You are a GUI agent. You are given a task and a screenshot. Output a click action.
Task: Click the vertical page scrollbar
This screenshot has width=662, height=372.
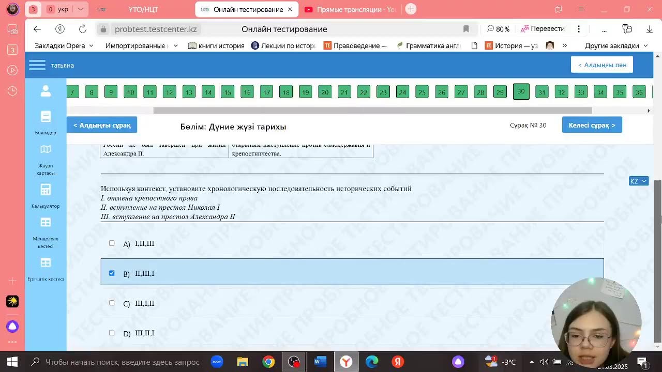(658, 261)
